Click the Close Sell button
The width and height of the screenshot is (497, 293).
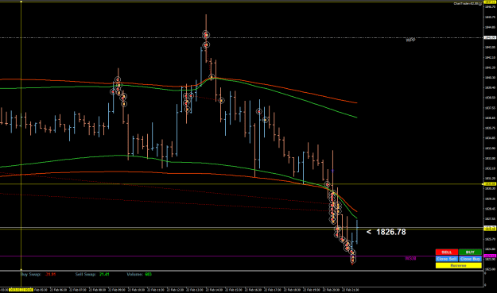[447, 259]
